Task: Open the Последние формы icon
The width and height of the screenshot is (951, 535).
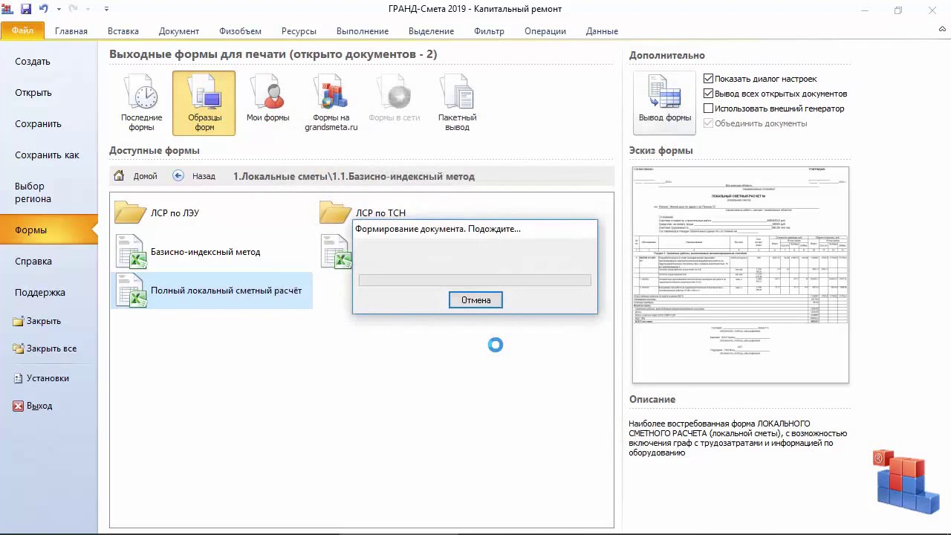Action: click(x=141, y=103)
